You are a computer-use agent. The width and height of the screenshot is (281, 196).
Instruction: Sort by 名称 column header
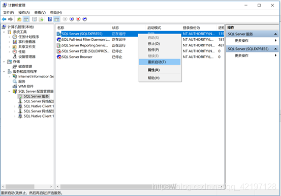coord(83,27)
